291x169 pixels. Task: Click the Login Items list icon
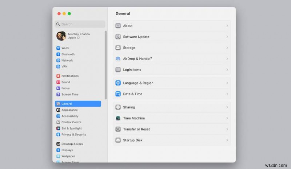pos(118,70)
